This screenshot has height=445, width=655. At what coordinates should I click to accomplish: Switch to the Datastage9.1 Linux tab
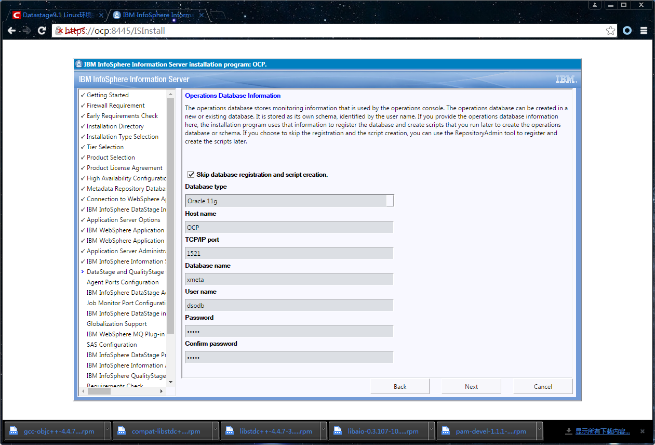pyautogui.click(x=56, y=15)
